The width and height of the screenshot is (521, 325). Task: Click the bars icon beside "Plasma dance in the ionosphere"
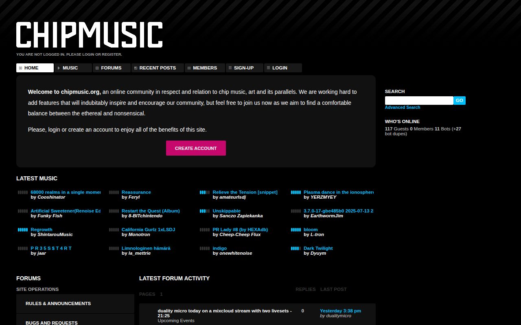coord(296,193)
